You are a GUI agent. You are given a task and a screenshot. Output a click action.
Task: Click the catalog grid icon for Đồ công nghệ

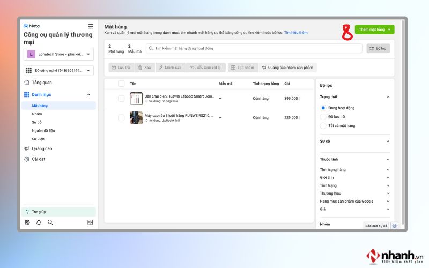28,71
